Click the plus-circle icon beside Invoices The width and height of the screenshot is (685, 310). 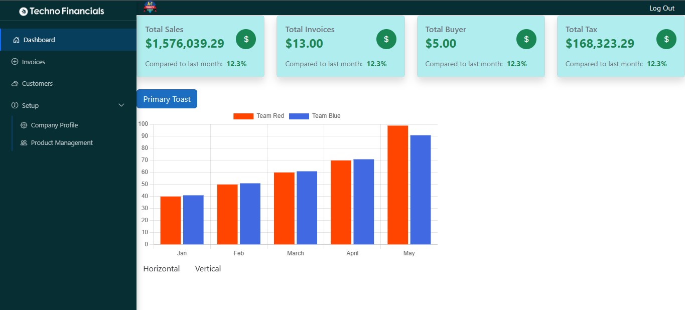click(x=15, y=62)
